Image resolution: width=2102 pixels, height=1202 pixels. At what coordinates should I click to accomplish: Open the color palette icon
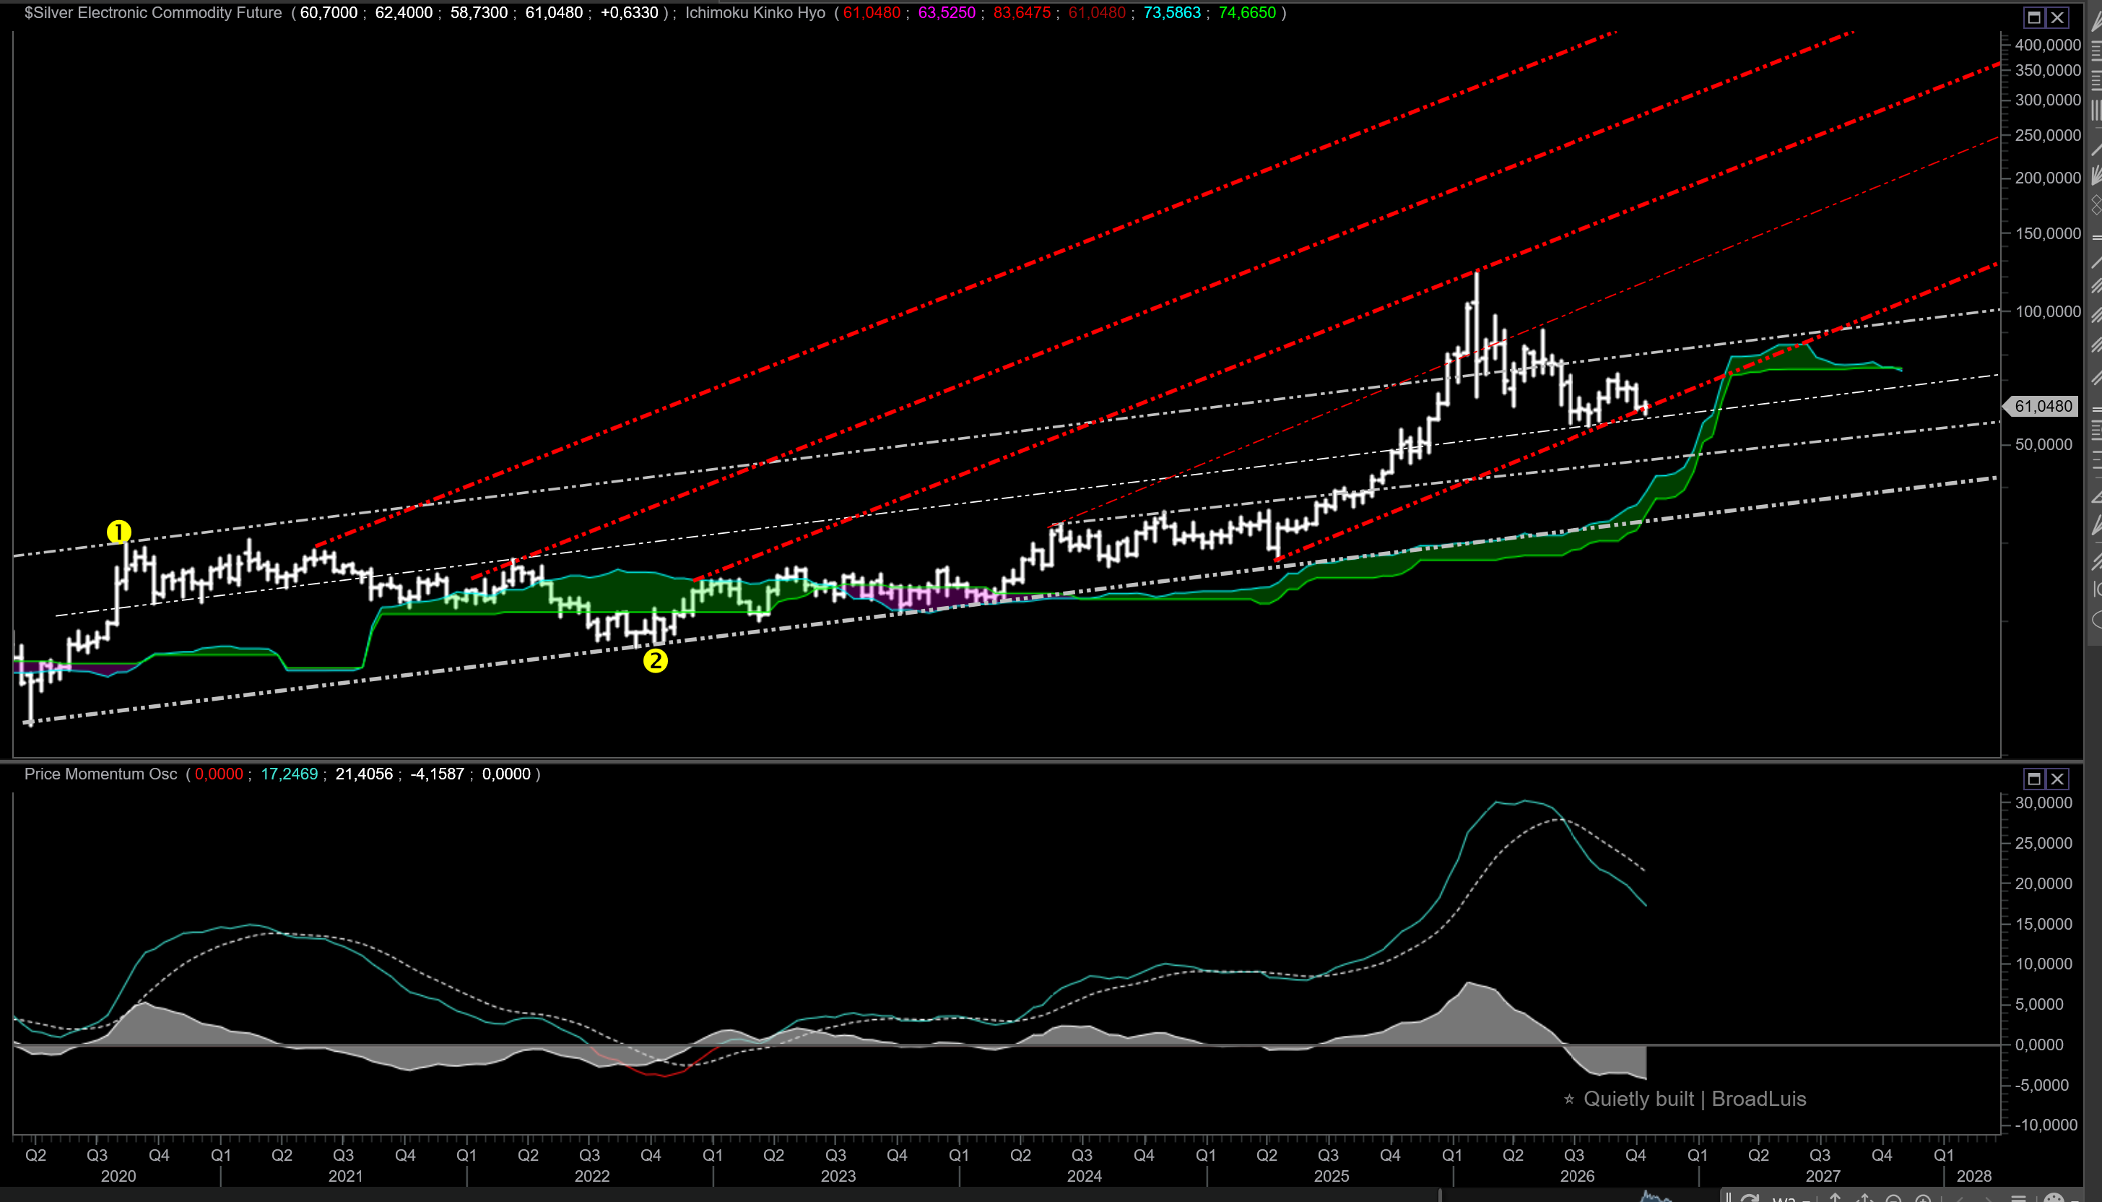(2054, 1198)
